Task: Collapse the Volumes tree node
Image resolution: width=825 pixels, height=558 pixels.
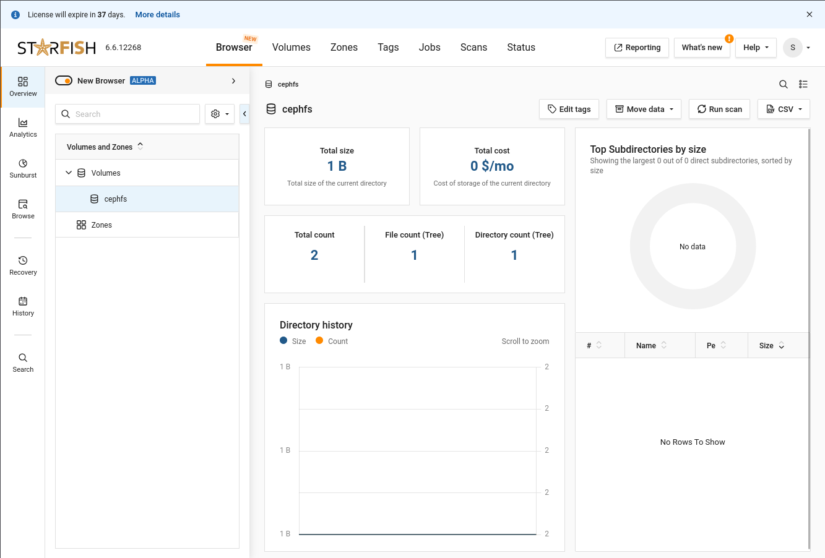Action: [x=69, y=173]
